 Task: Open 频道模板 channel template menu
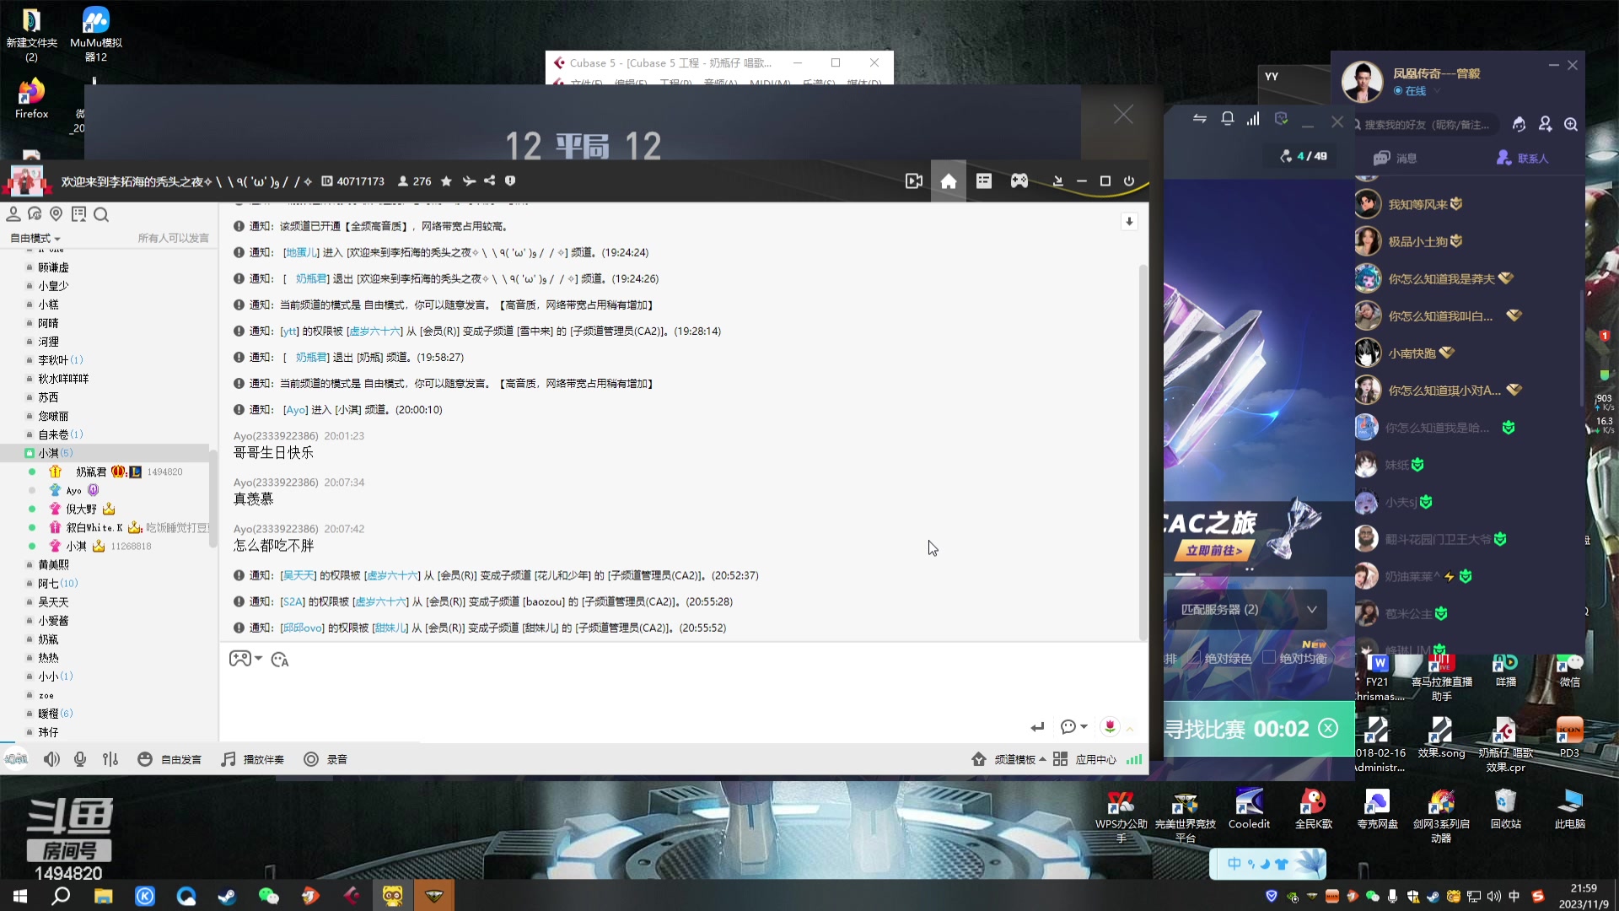pos(1009,759)
